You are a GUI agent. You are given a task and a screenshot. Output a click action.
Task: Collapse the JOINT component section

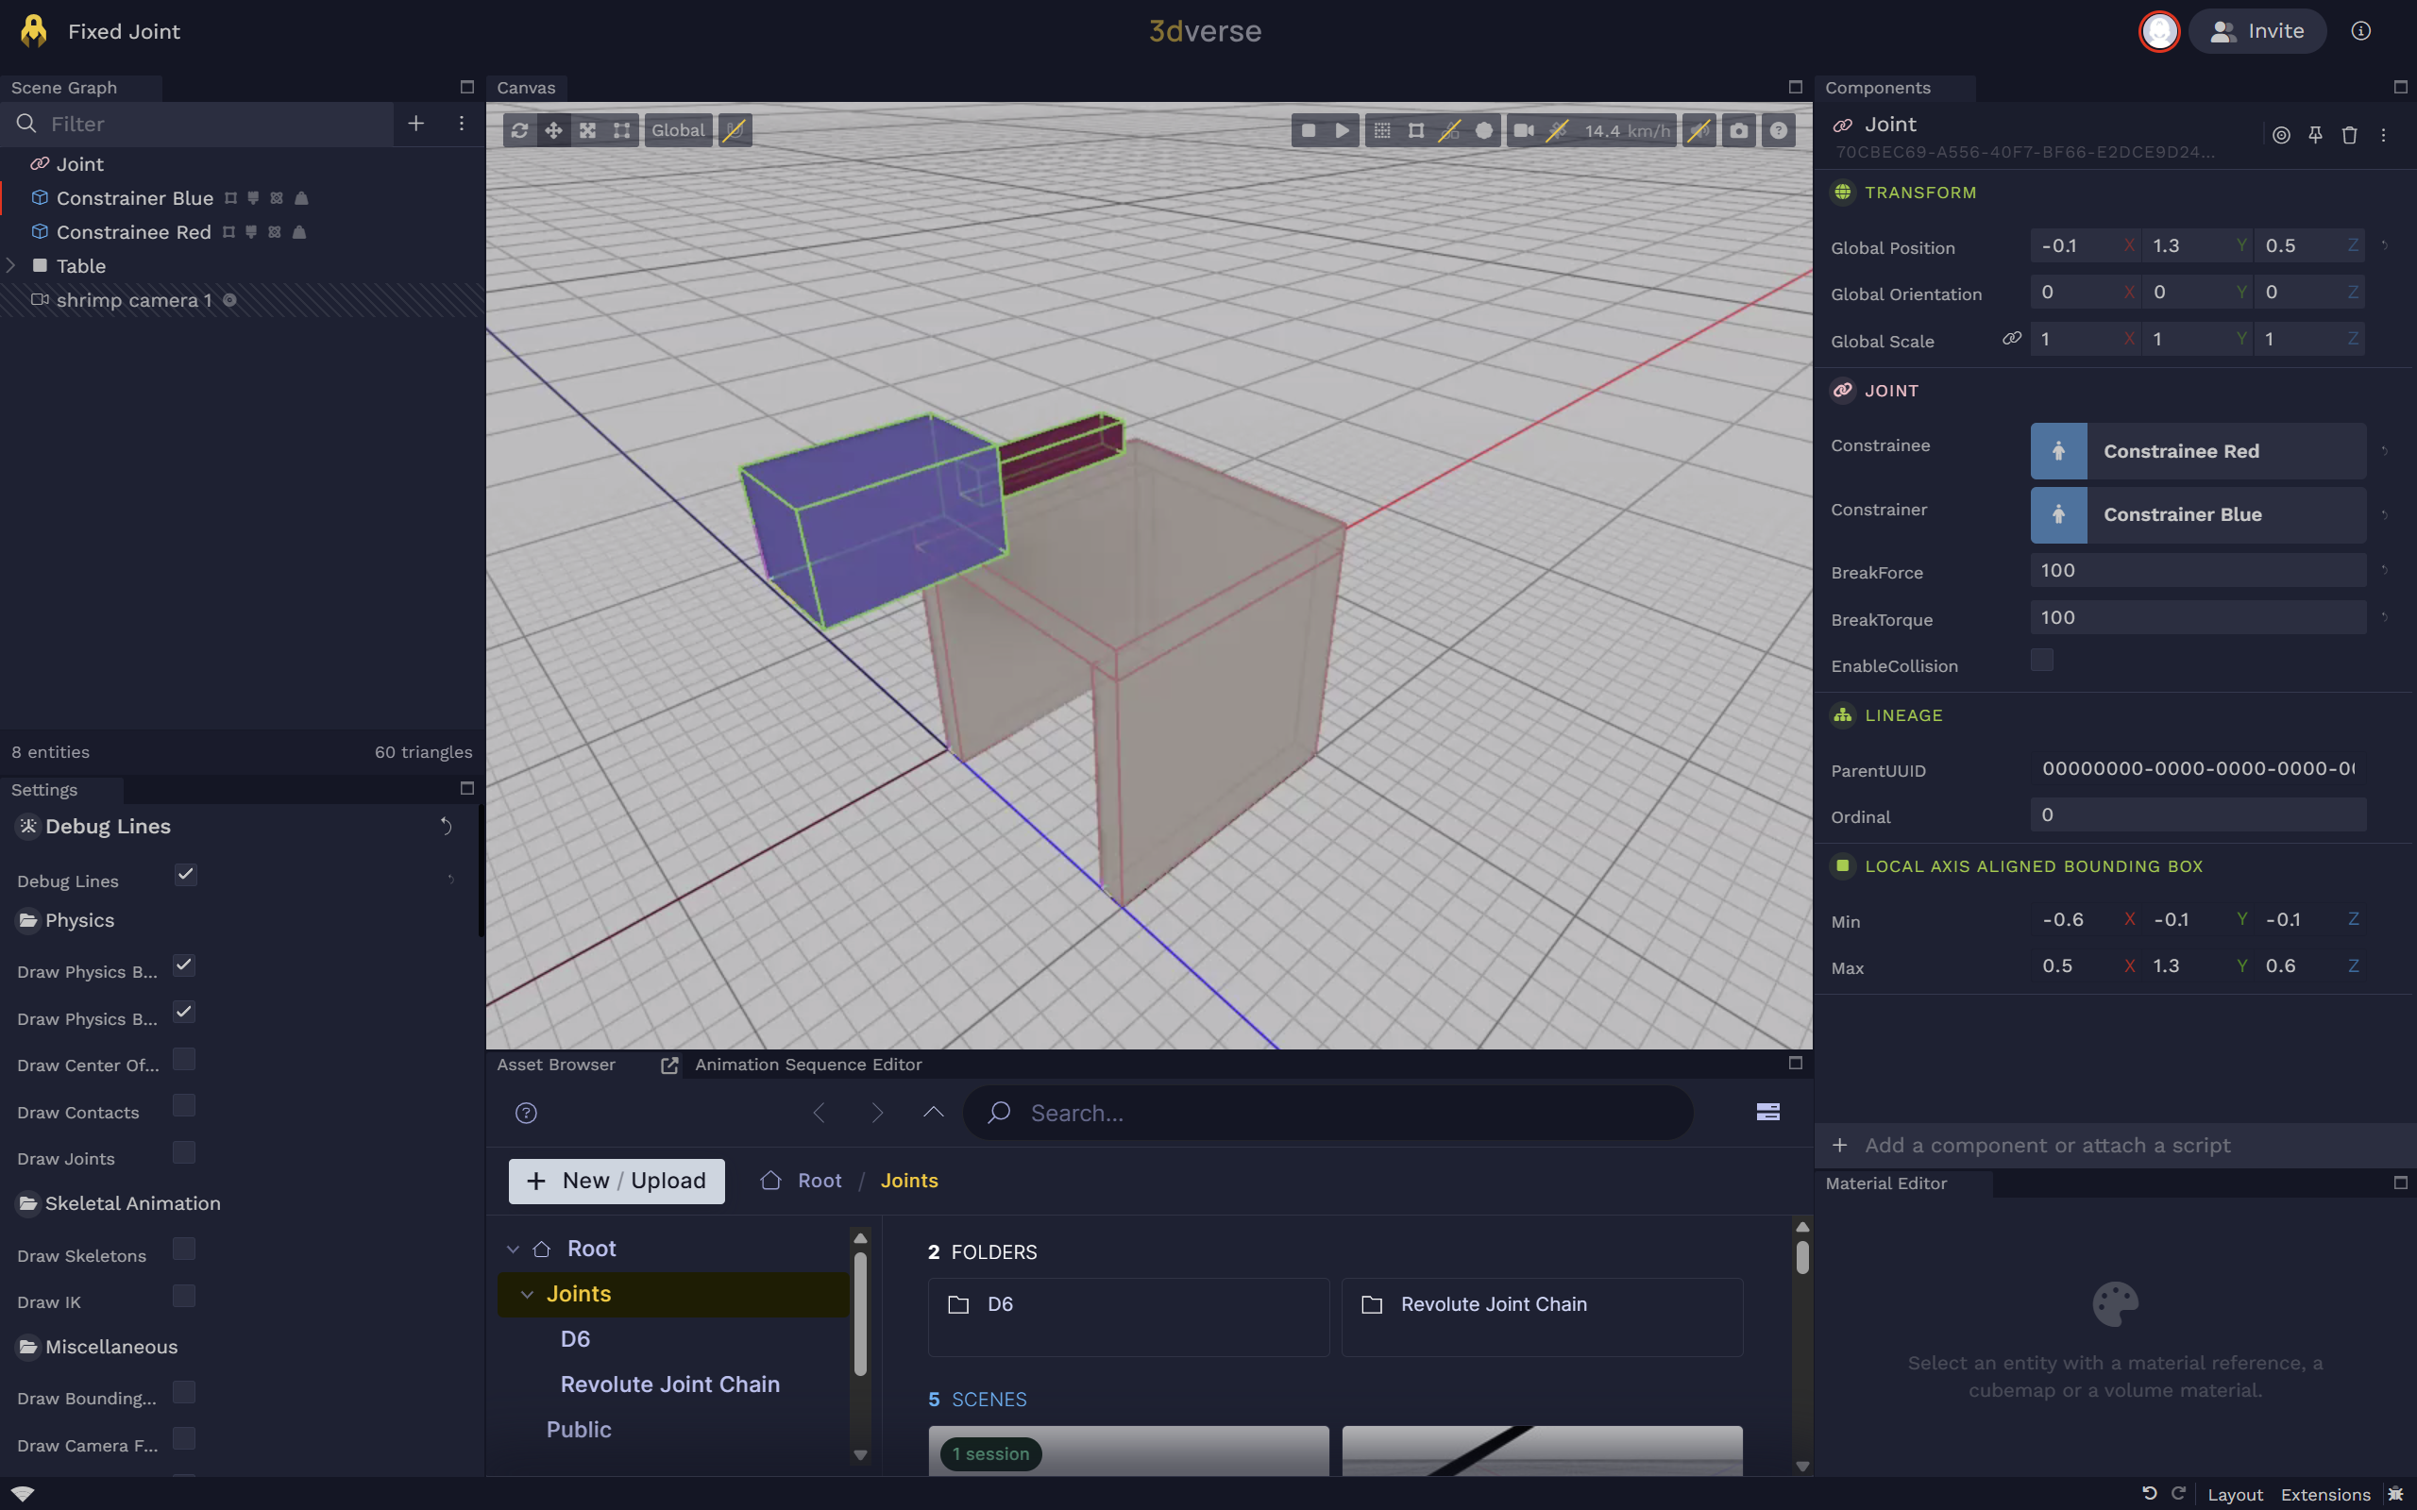[x=1891, y=391]
